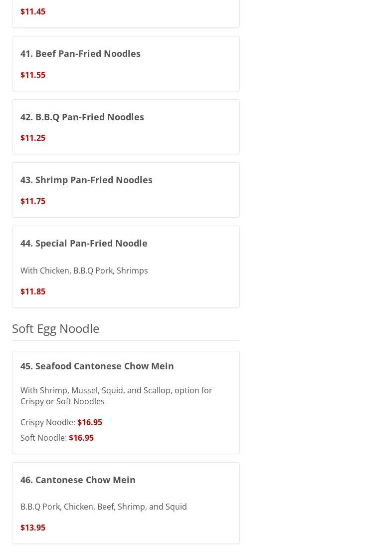Click the $11.55 beef noodles price
Image resolution: width=384 pixels, height=552 pixels.
point(33,75)
